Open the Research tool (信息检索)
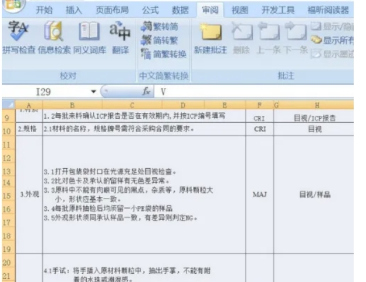 point(54,38)
